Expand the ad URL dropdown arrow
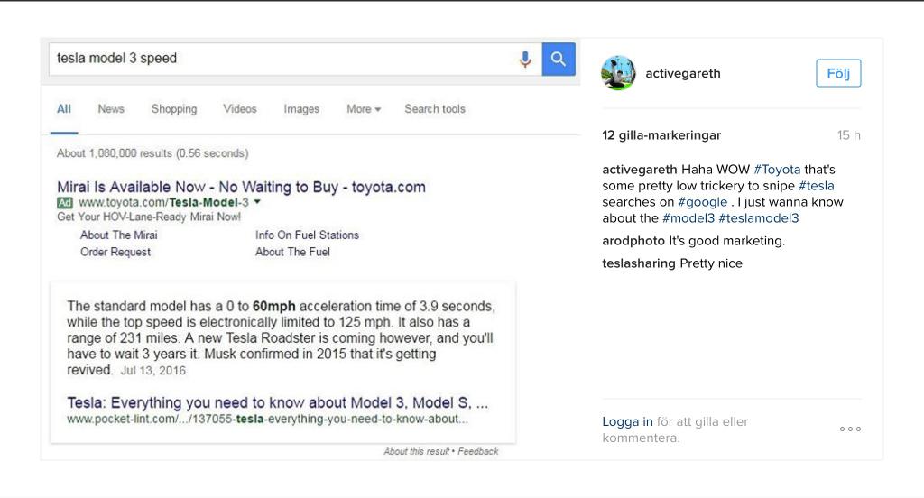 pyautogui.click(x=257, y=202)
